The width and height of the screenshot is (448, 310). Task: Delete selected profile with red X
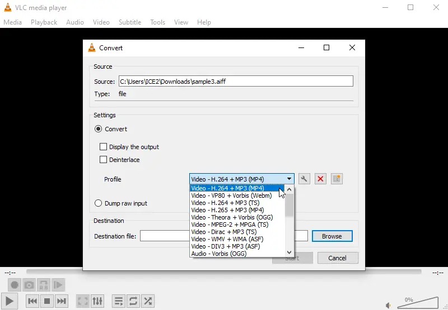(320, 179)
